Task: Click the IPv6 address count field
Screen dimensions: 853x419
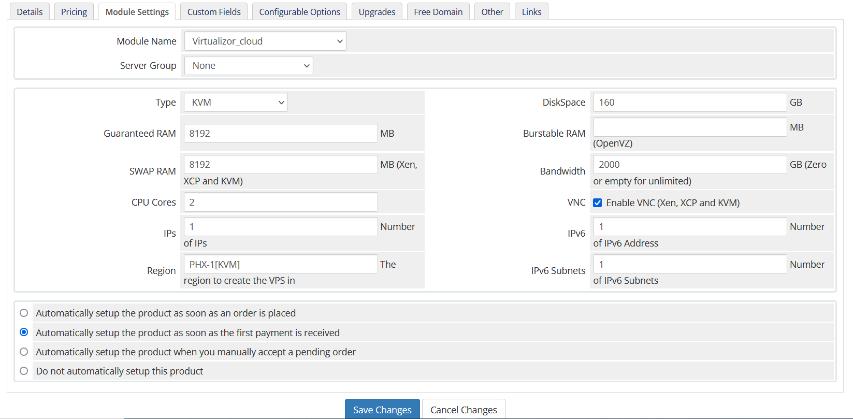Action: [690, 226]
